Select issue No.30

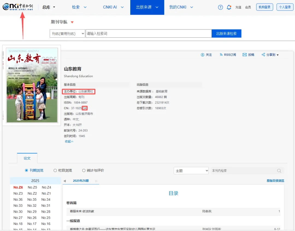coord(18,212)
